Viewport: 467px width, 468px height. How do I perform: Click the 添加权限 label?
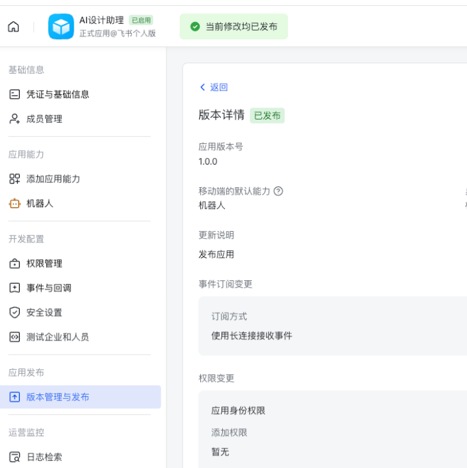[x=229, y=432]
